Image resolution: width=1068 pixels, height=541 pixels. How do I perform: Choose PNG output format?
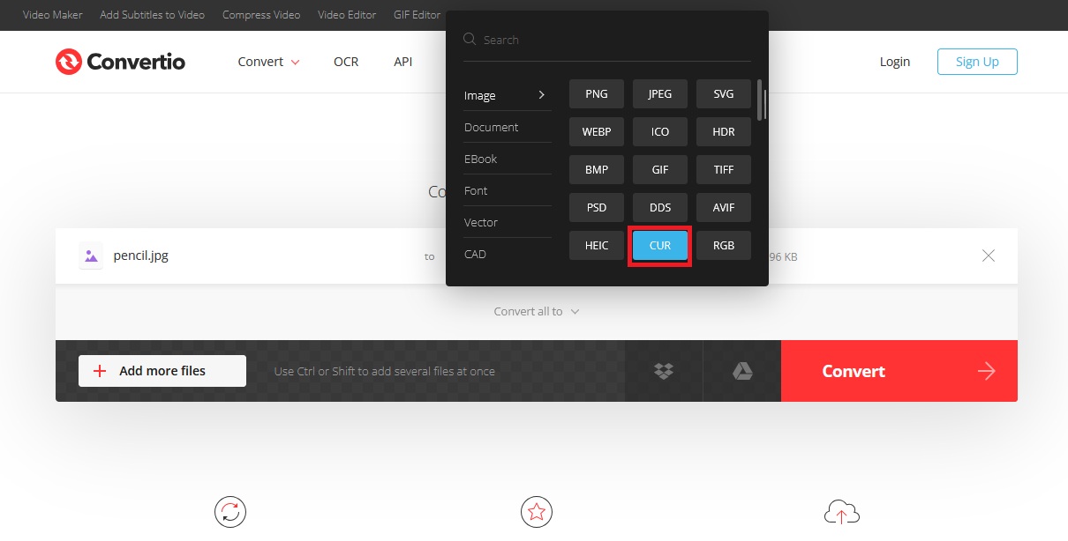(597, 94)
